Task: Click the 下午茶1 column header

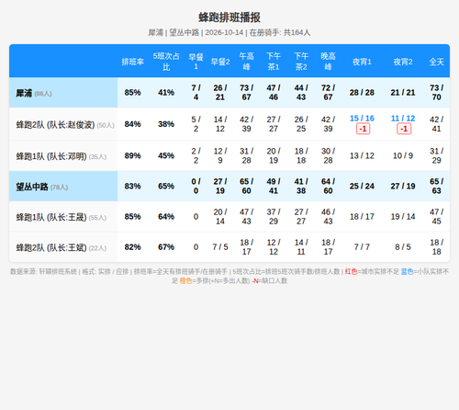Action: (x=274, y=62)
